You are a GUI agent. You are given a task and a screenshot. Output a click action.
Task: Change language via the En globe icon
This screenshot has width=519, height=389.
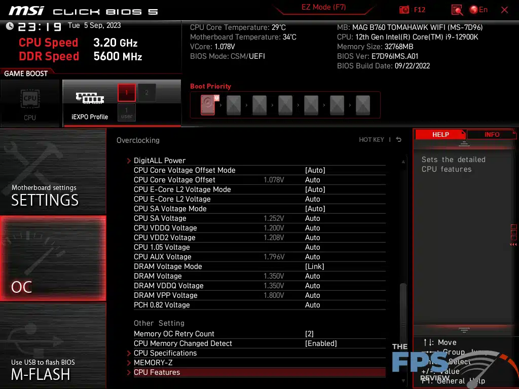[x=478, y=10]
